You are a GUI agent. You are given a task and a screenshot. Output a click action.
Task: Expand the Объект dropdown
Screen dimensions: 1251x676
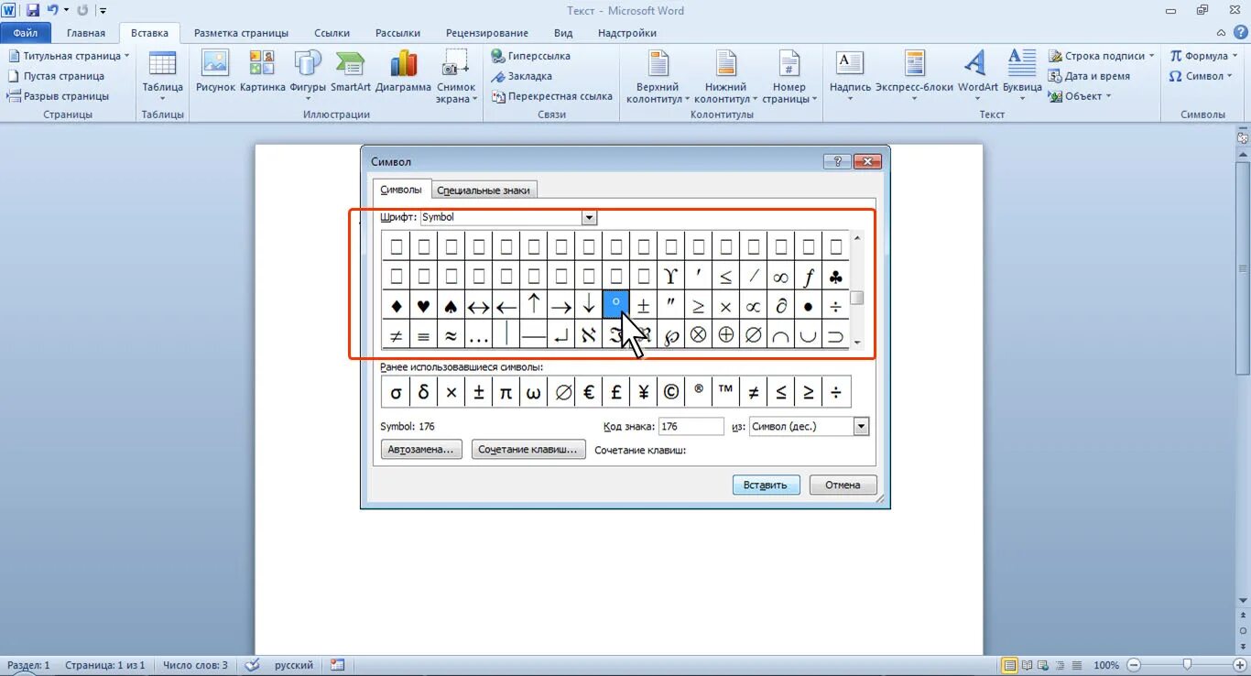[x=1108, y=96]
